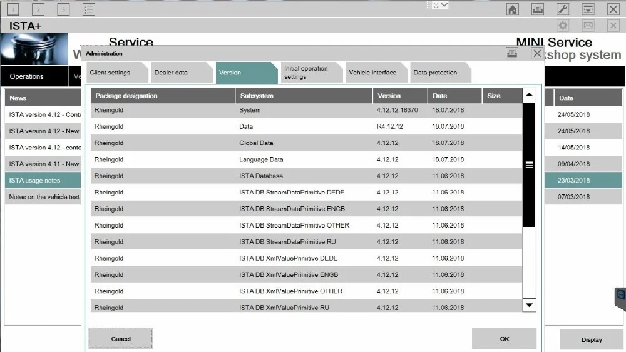Viewport: 626px width, 352px height.
Task: Click the scrollbar thumb grip handle
Action: click(x=529, y=164)
